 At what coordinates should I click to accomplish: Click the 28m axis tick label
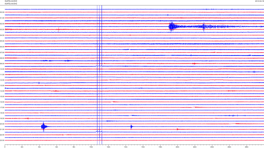(x=246, y=147)
